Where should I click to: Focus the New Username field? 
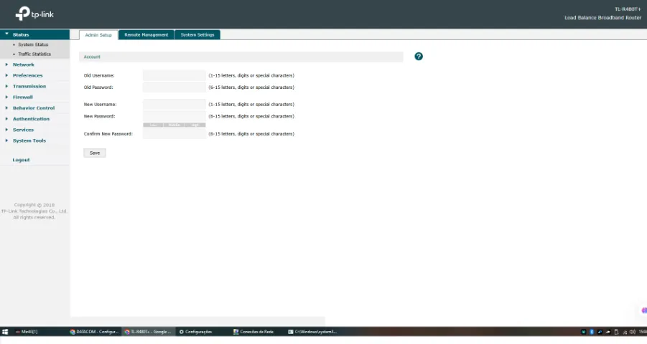(174, 104)
